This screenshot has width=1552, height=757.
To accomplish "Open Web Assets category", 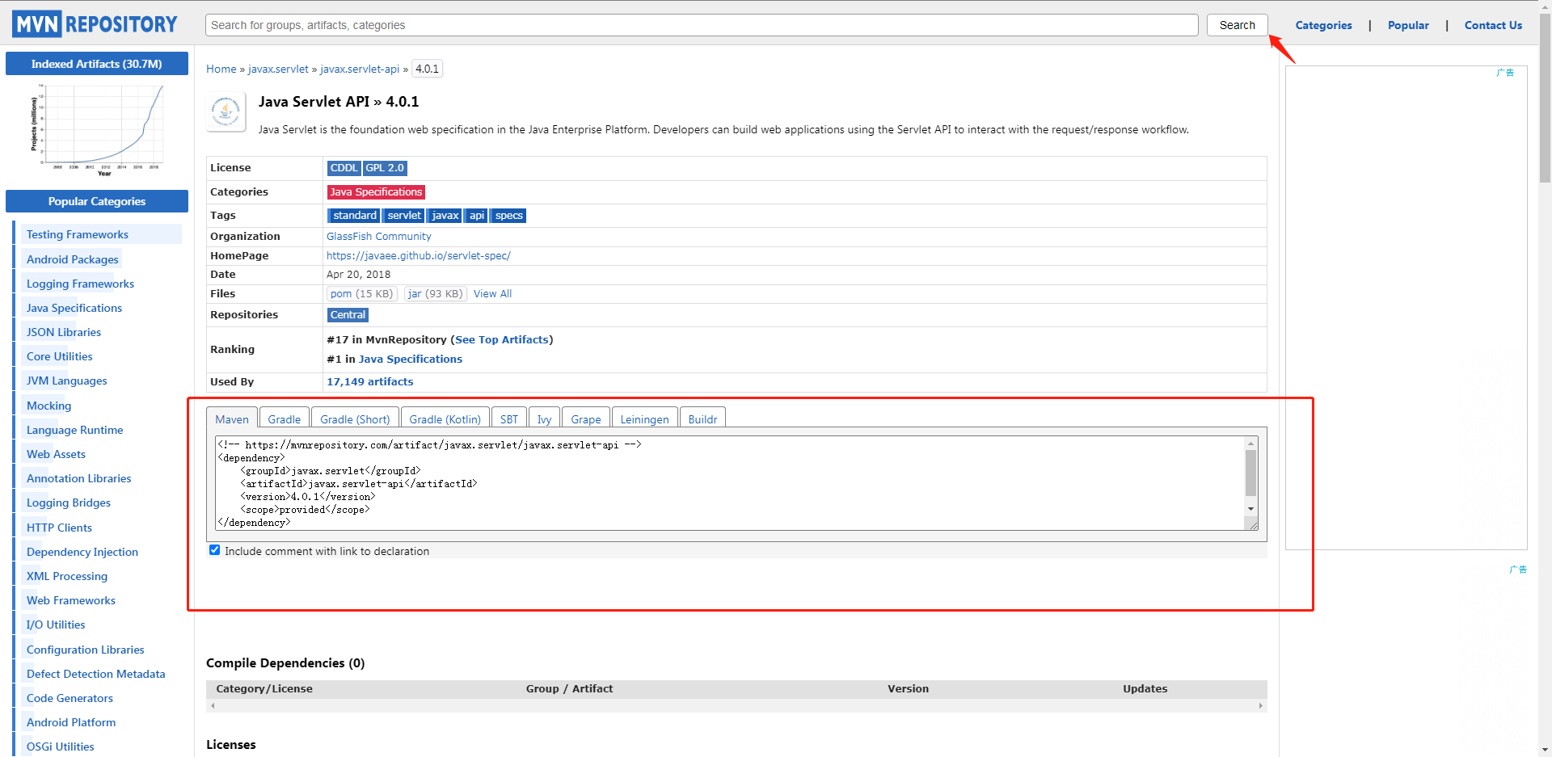I will (x=56, y=454).
